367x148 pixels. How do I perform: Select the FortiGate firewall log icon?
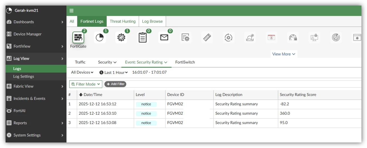(78, 37)
